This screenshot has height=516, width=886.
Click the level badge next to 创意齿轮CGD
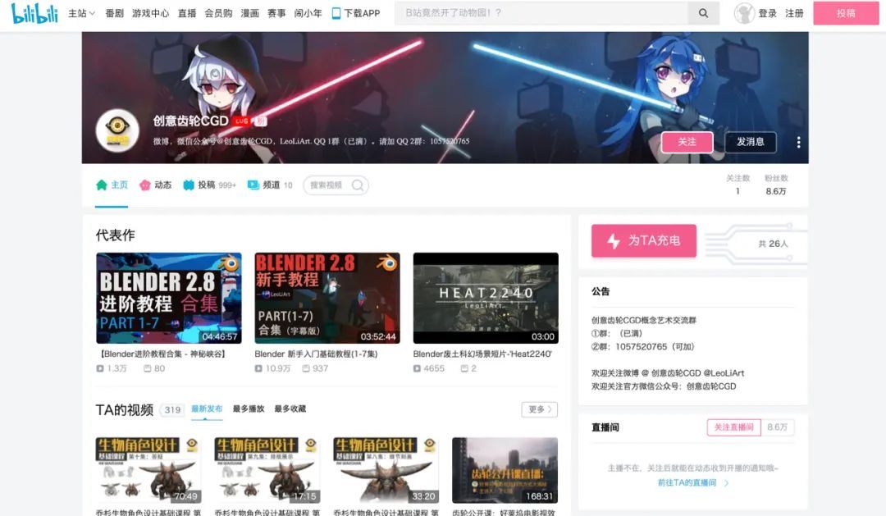pos(242,121)
